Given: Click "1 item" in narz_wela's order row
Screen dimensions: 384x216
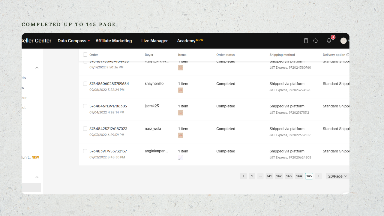Looking at the screenshot, I should (183, 129).
